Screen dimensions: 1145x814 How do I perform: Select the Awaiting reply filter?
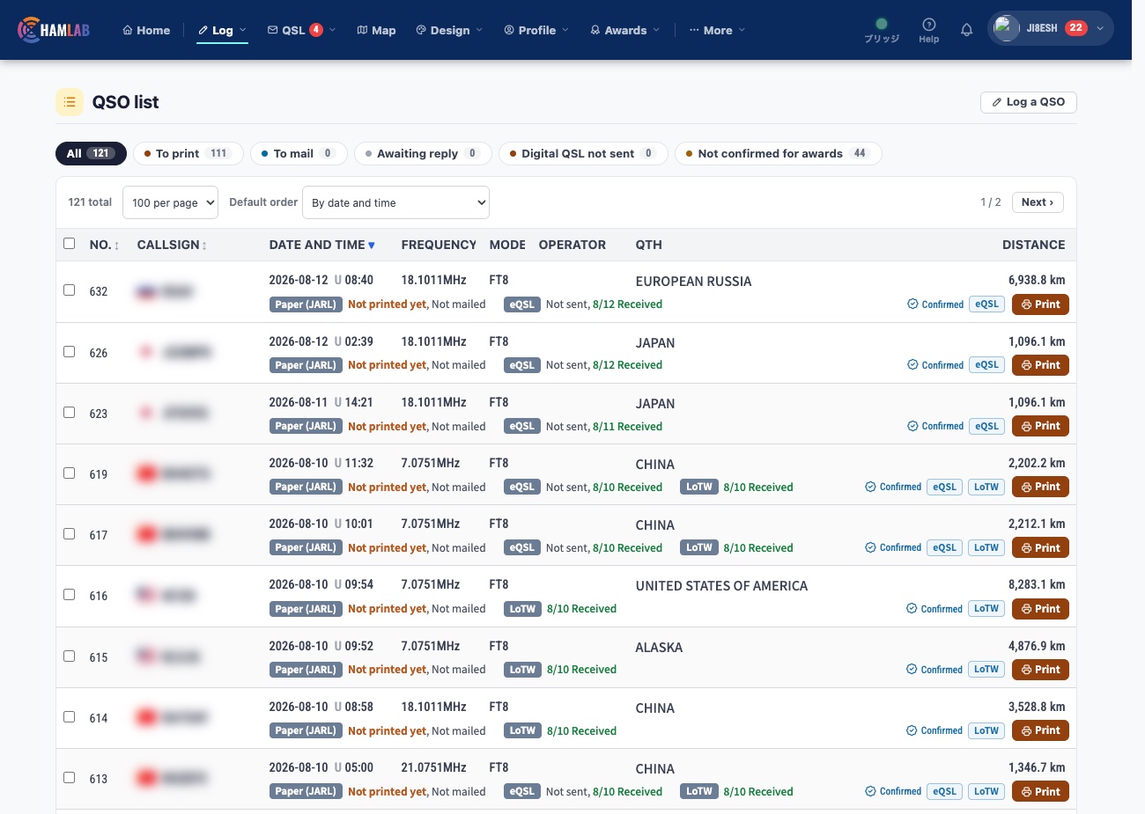click(x=423, y=153)
